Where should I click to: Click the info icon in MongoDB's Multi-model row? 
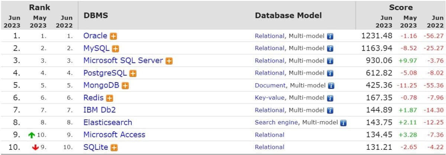click(331, 86)
